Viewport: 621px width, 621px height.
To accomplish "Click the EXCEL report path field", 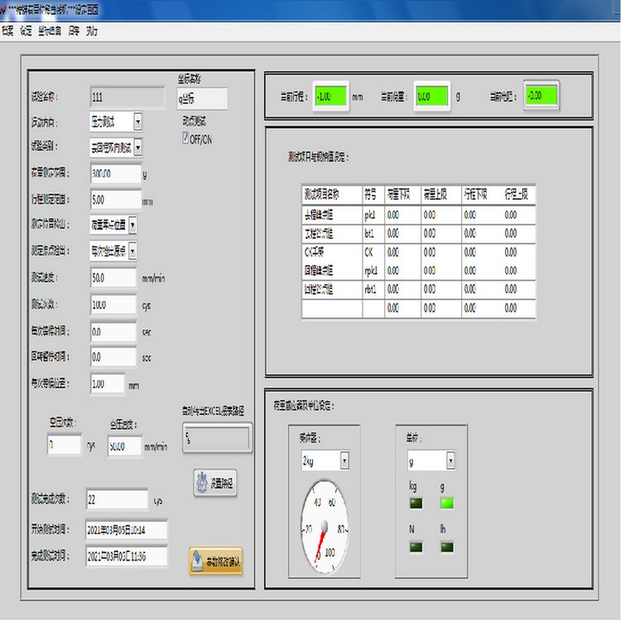I will click(x=217, y=438).
